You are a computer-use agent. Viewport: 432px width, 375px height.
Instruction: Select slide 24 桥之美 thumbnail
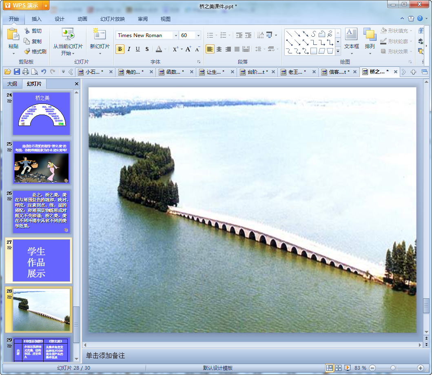click(41, 113)
